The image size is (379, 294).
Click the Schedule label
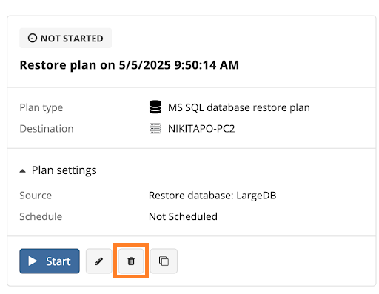pos(41,216)
